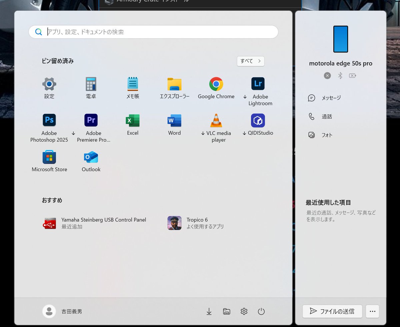Click the phone battery status icon

pos(353,76)
